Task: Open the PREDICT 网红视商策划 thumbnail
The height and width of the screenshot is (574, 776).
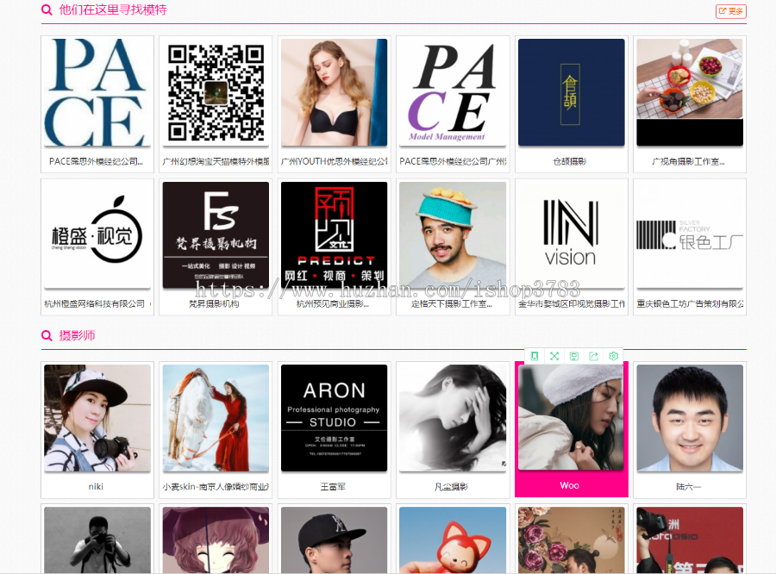Action: (x=334, y=235)
